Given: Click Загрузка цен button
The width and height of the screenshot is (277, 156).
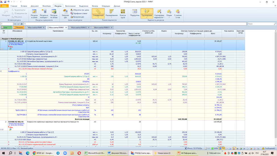Looking at the screenshot, I should (65, 14).
